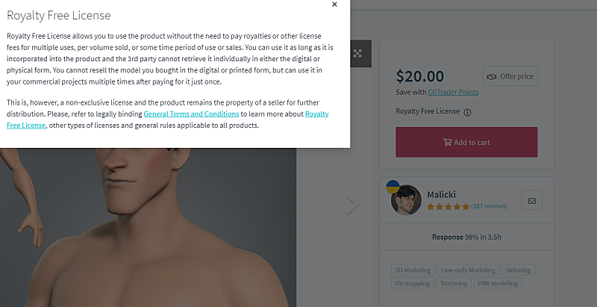
Task: Click the Offer price button
Action: pyautogui.click(x=510, y=76)
